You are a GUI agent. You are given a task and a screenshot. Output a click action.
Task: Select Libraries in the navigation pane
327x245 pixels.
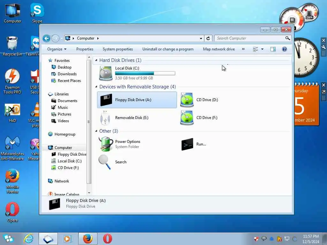click(x=62, y=94)
